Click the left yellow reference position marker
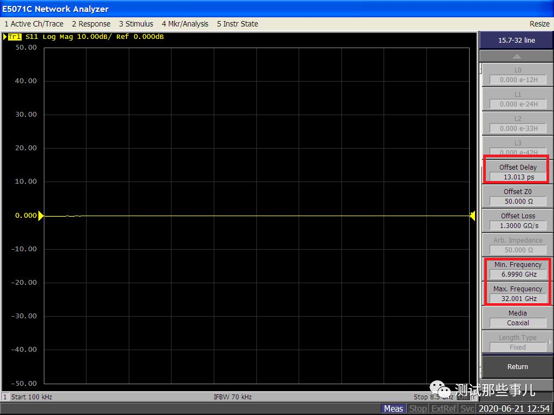This screenshot has height=415, width=554. click(41, 215)
